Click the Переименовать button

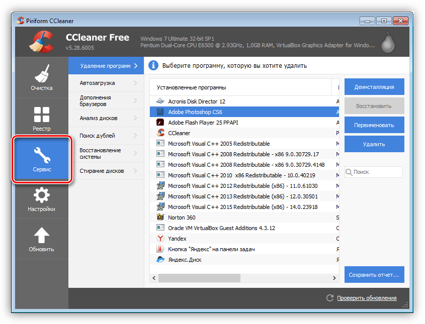374,125
